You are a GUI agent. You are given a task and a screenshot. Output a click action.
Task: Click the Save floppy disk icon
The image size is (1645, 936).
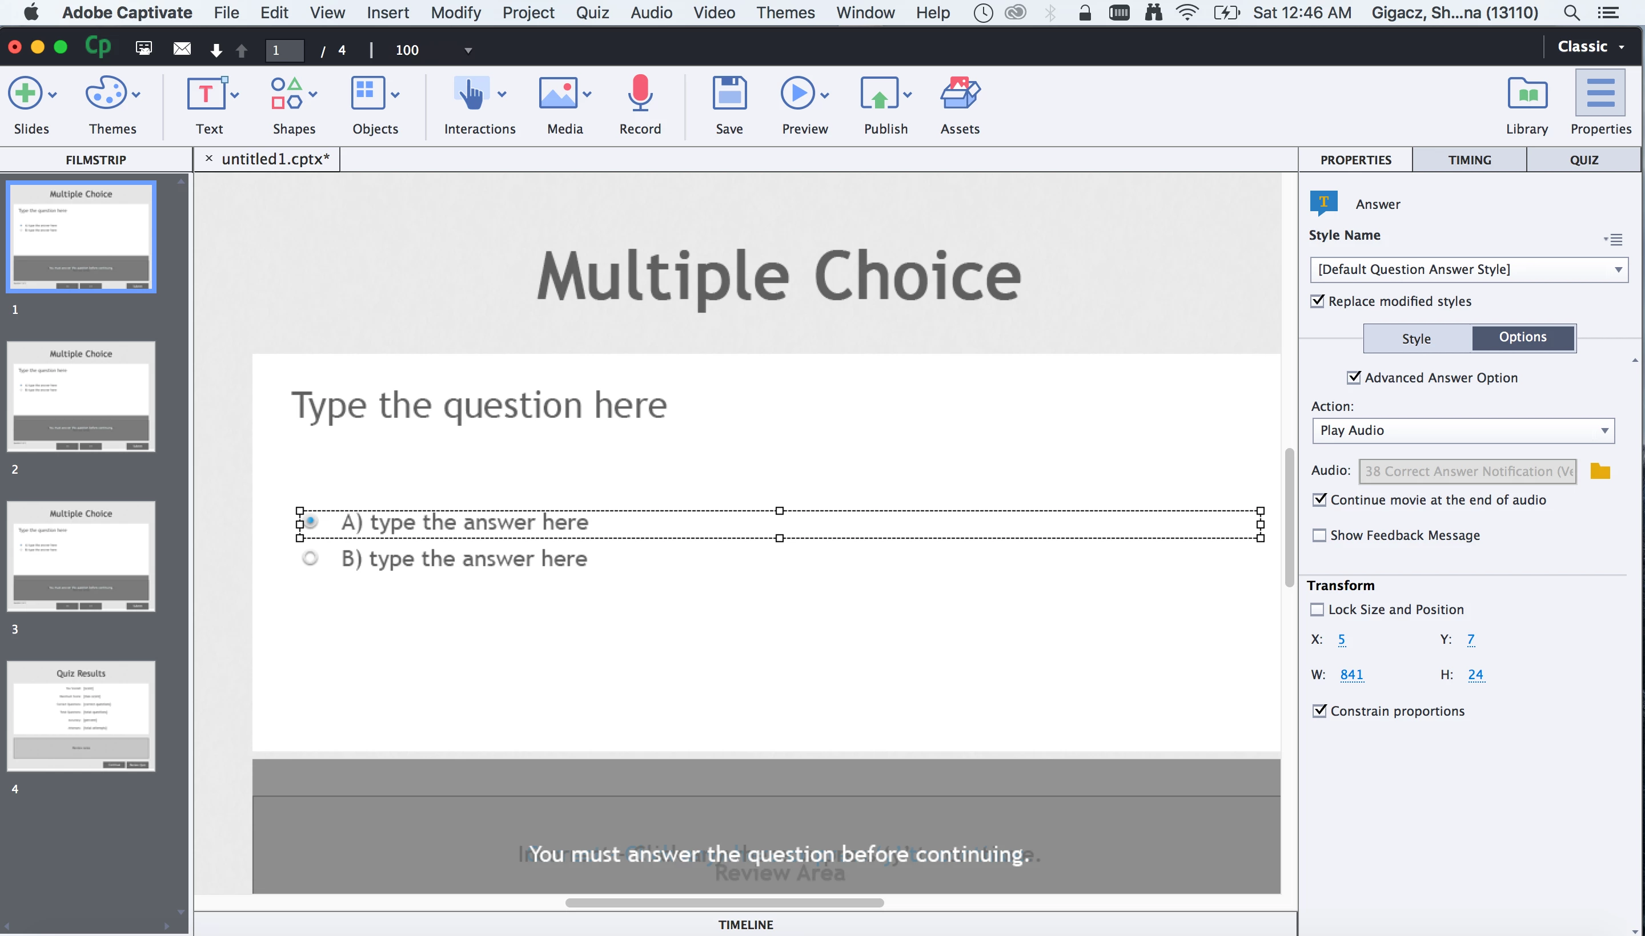click(x=729, y=95)
